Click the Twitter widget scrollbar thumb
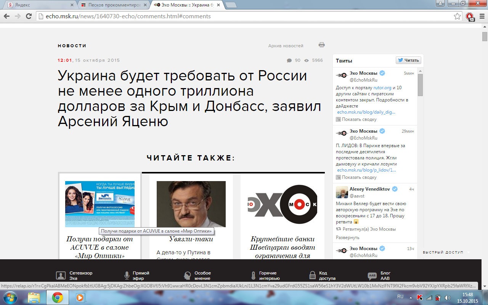This screenshot has height=305, width=488. [420, 85]
